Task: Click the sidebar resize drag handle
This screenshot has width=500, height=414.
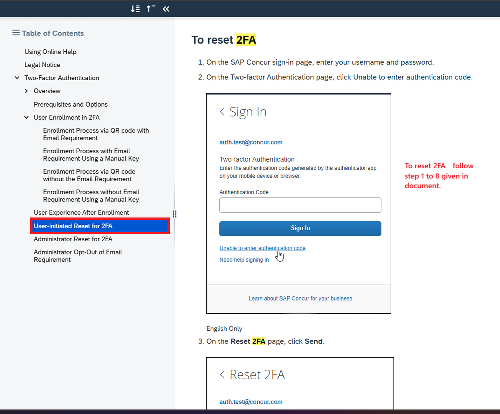Action: [175, 214]
